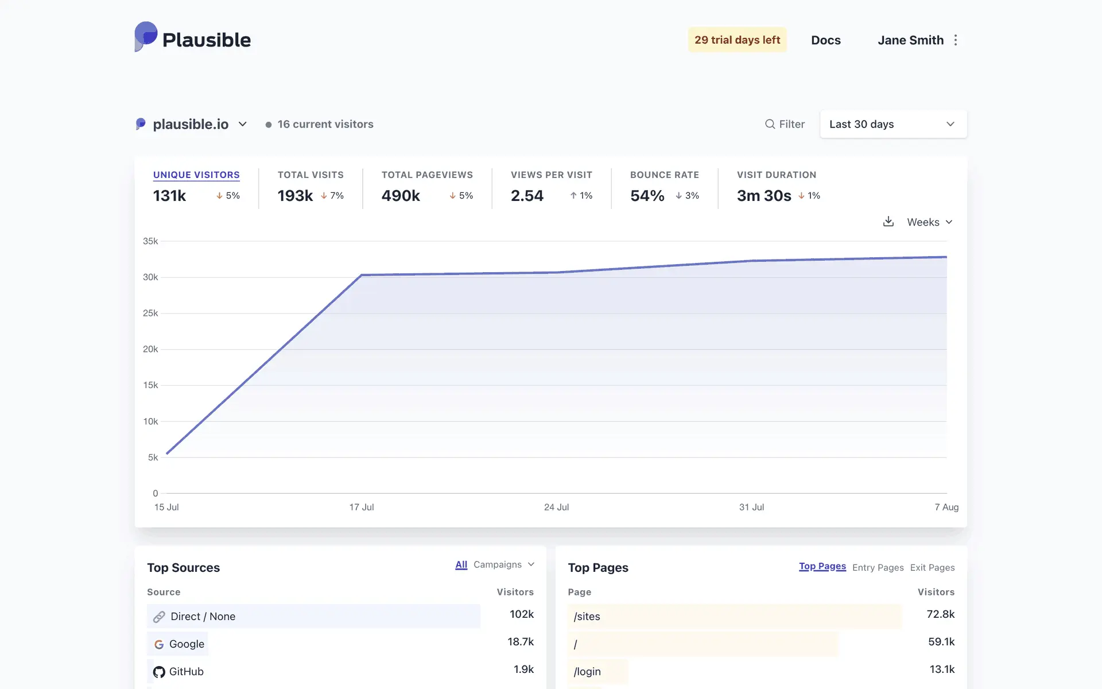1102x689 pixels.
Task: Click the /sites page row
Action: 587,617
